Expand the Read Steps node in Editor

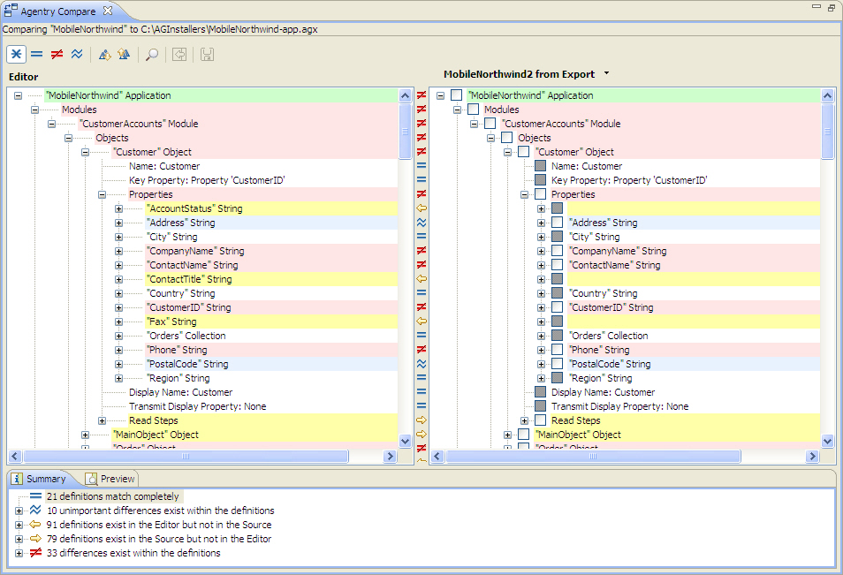(x=103, y=420)
